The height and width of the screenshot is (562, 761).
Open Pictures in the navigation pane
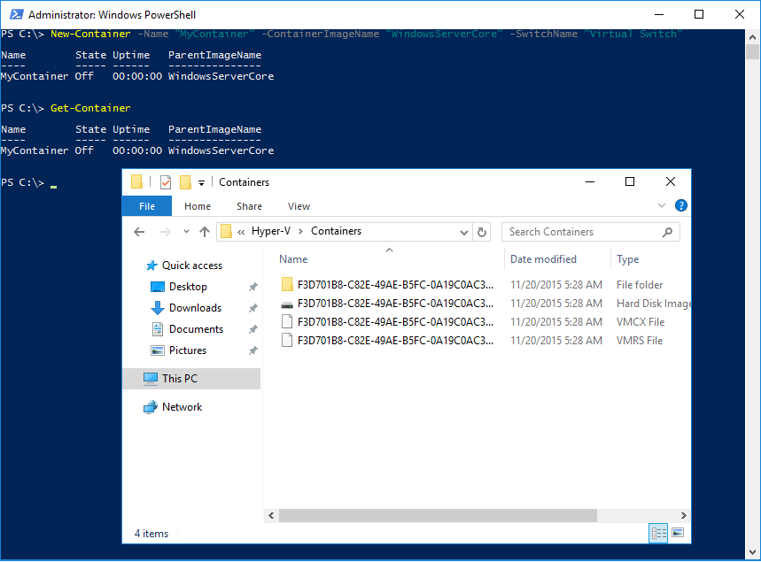[188, 350]
